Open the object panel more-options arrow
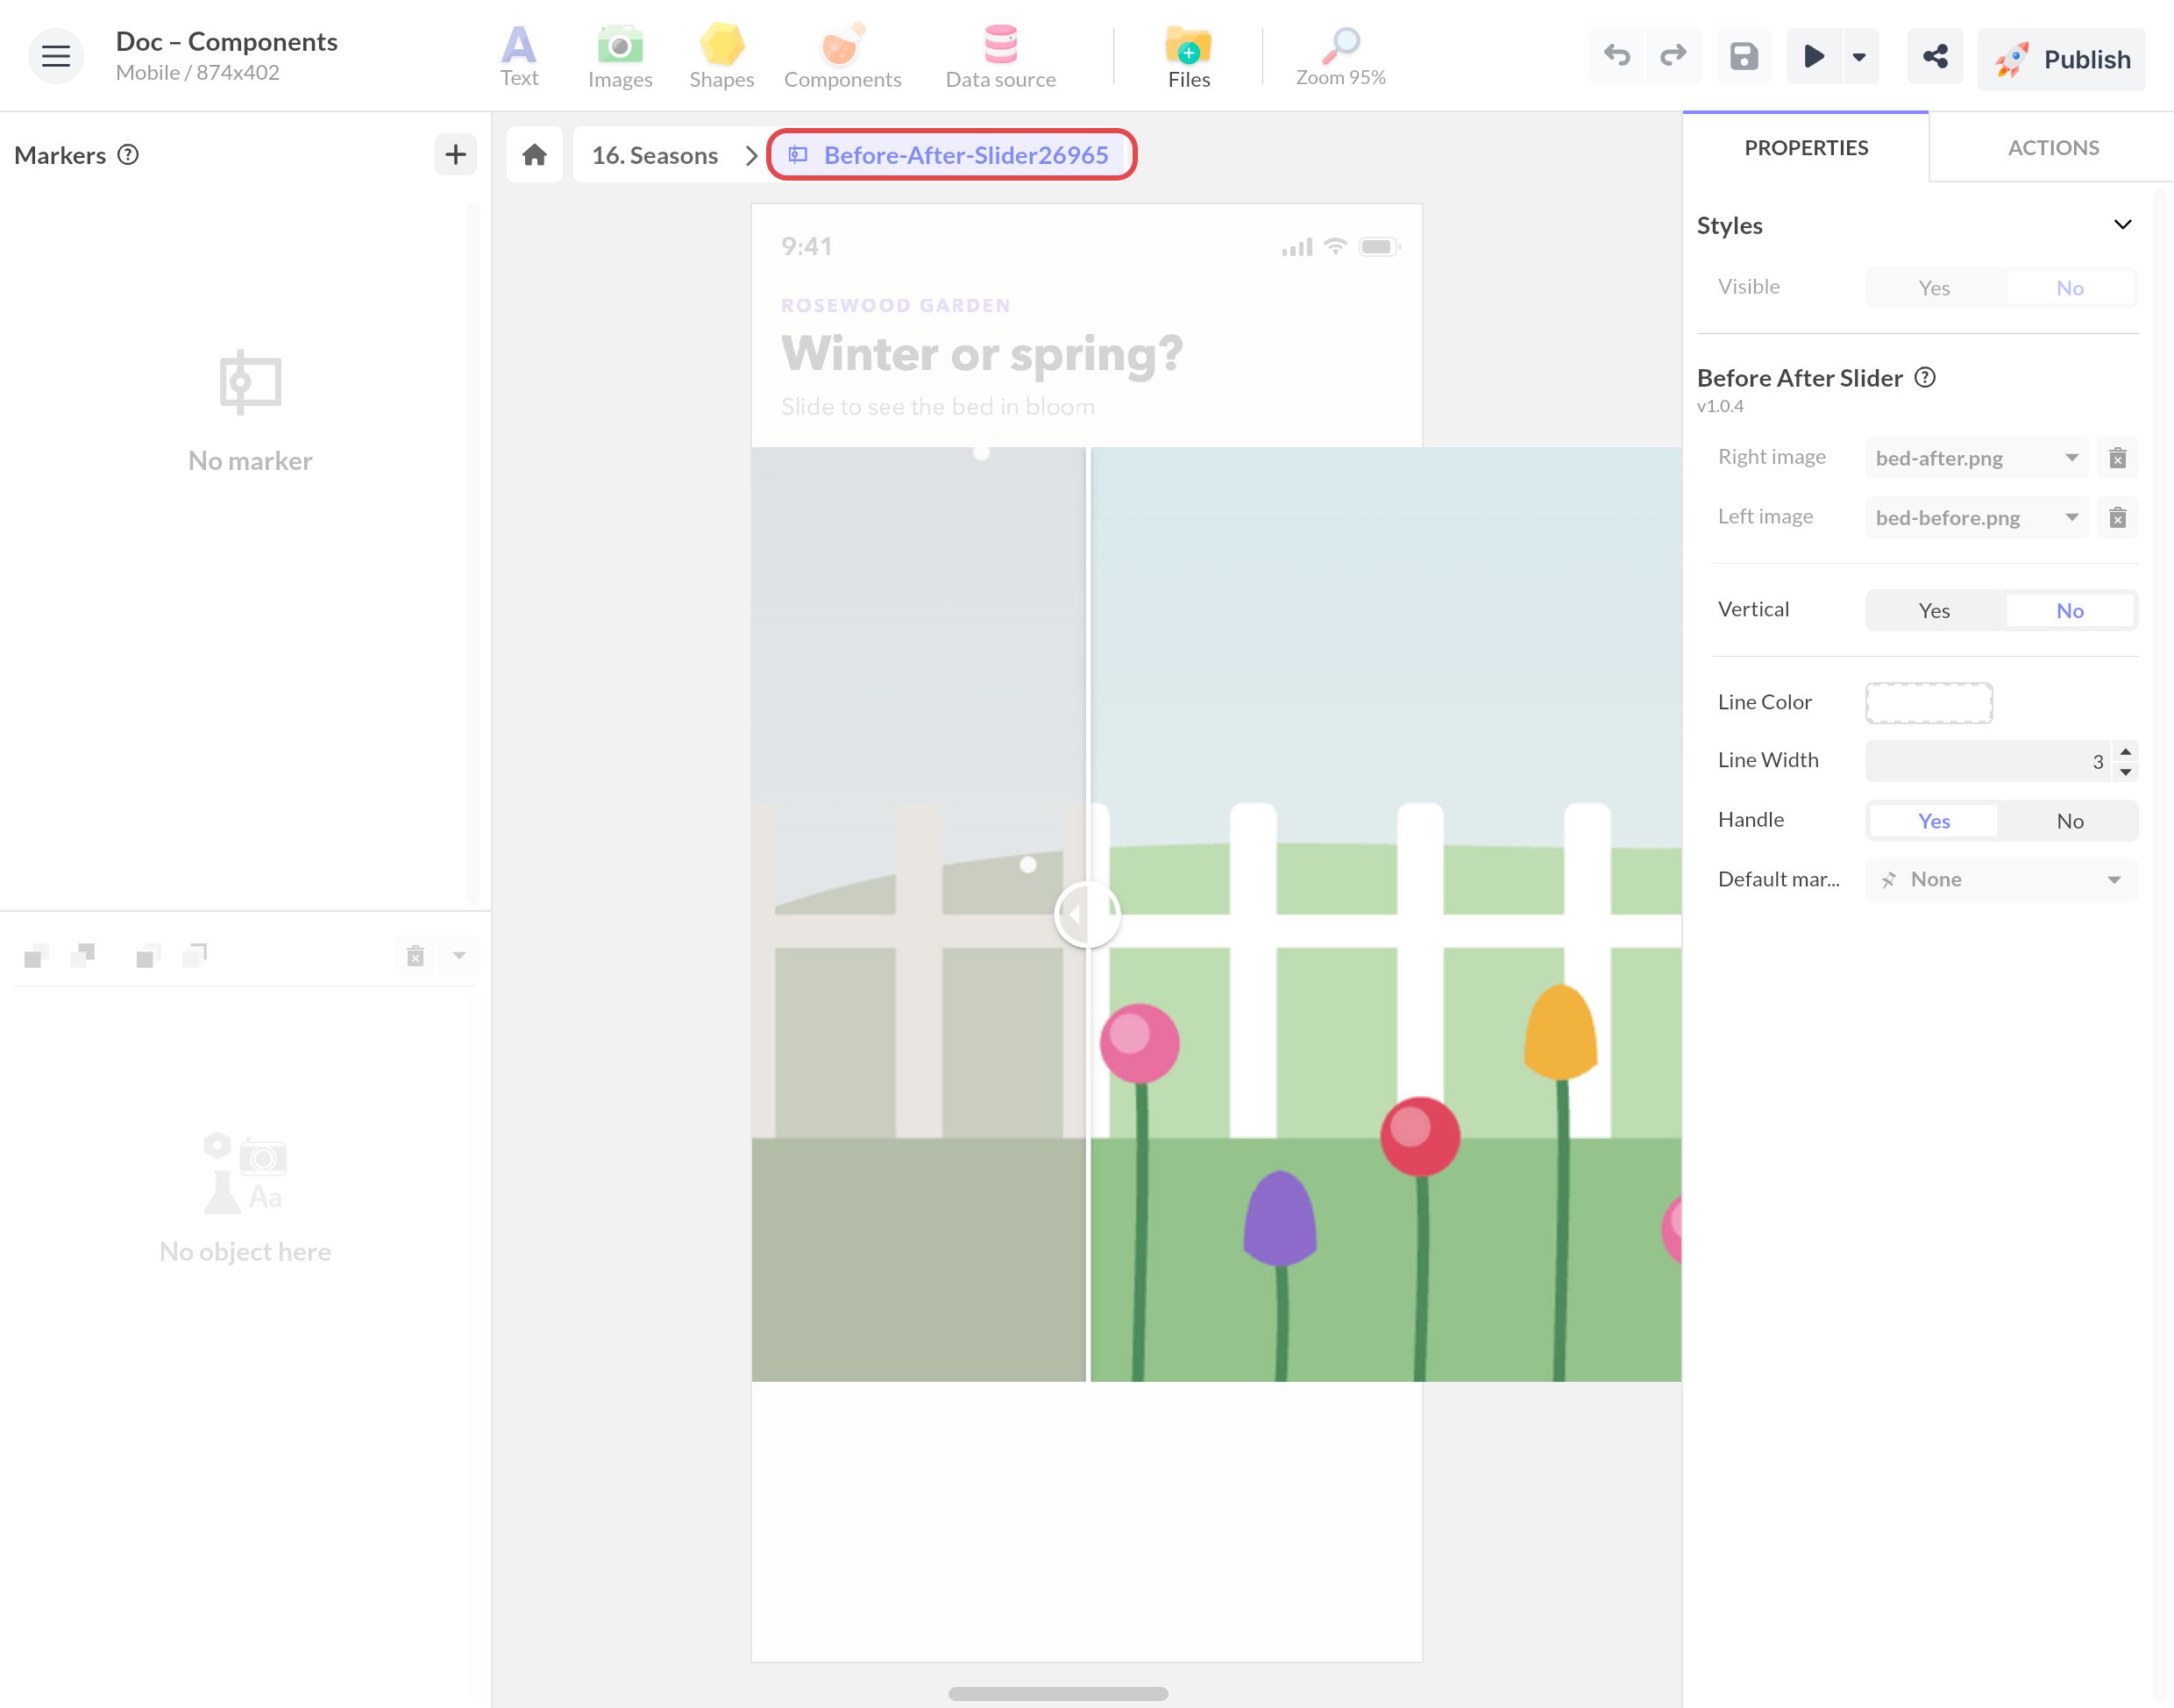 pos(458,955)
